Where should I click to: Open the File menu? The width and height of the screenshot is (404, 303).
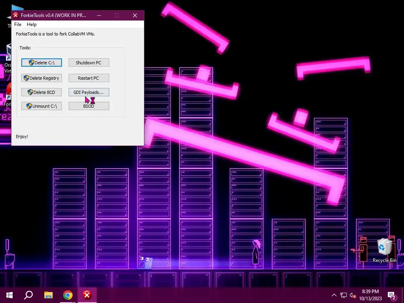tap(18, 24)
